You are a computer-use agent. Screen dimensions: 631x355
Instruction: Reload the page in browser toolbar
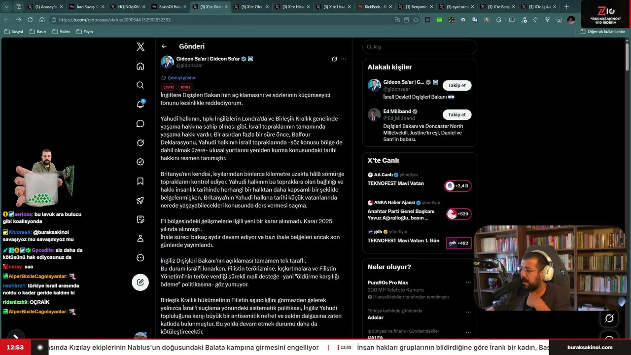(30, 20)
